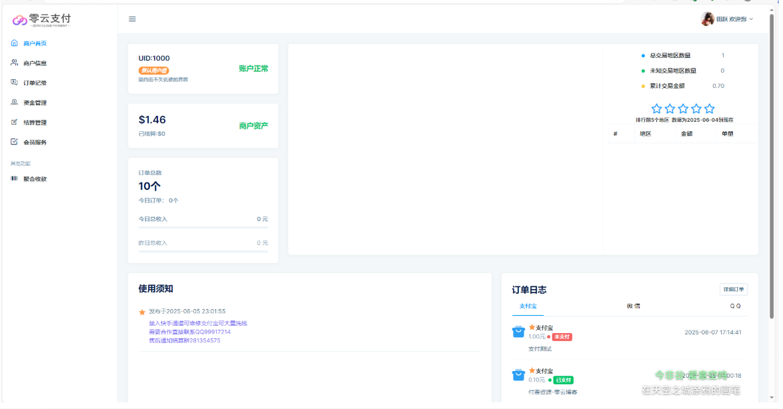This screenshot has height=409, width=783.
Task: Open 聚合收款 in the sidebar
Action: [35, 179]
